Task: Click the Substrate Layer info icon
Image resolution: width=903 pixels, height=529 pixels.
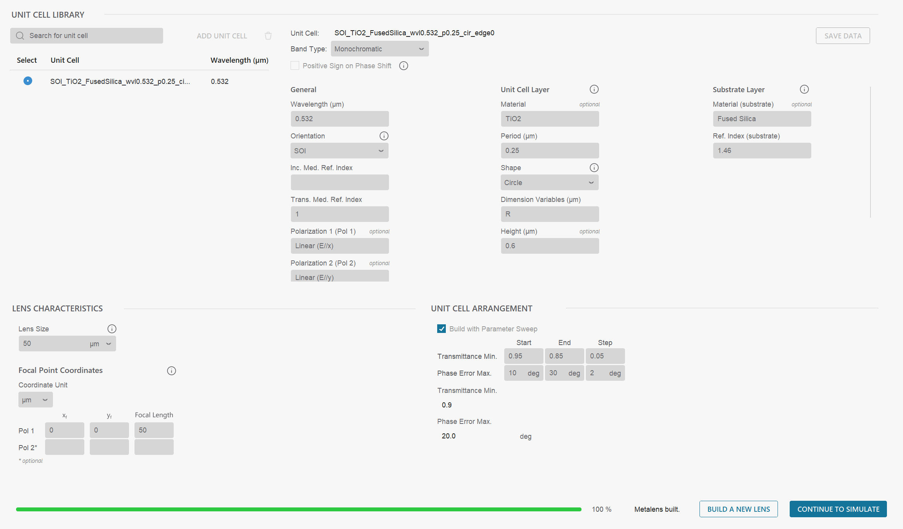Action: tap(804, 89)
